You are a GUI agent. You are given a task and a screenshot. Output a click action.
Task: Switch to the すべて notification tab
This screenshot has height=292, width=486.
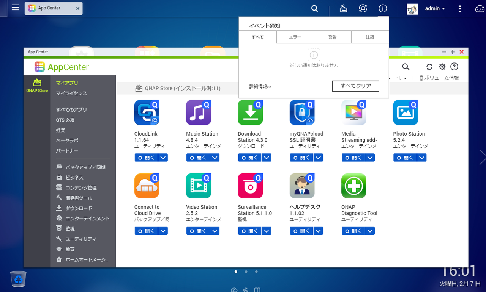pyautogui.click(x=258, y=37)
